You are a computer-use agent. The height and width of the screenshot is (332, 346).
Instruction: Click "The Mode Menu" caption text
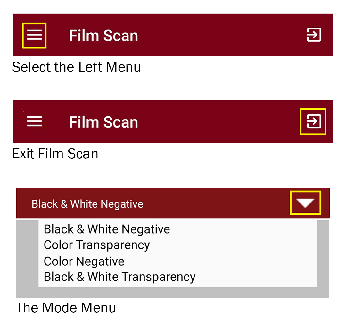[66, 308]
